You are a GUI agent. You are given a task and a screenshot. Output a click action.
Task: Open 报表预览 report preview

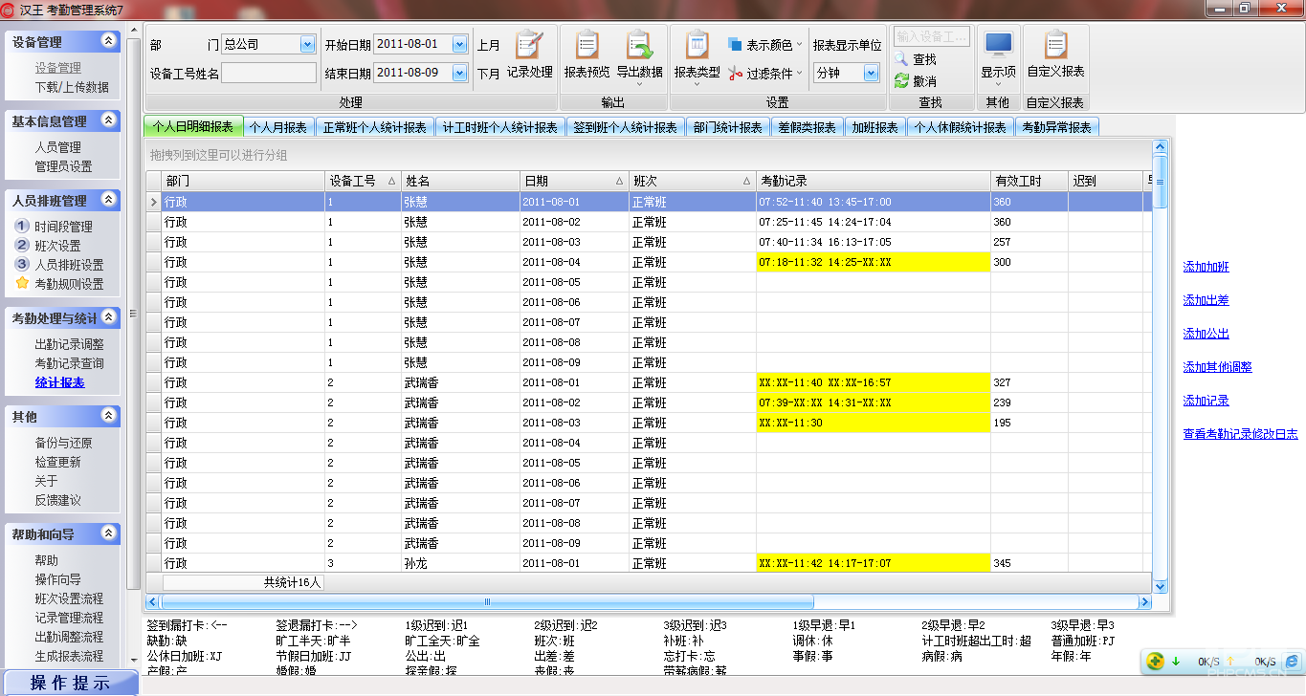point(587,46)
